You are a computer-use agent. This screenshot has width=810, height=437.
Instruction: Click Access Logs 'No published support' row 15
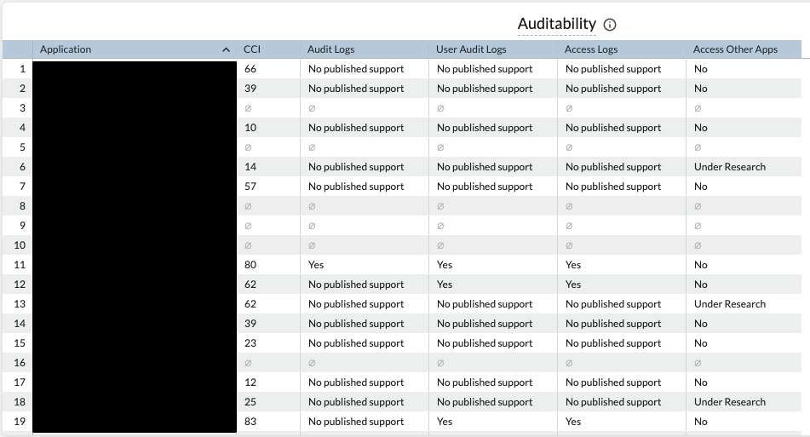(613, 343)
